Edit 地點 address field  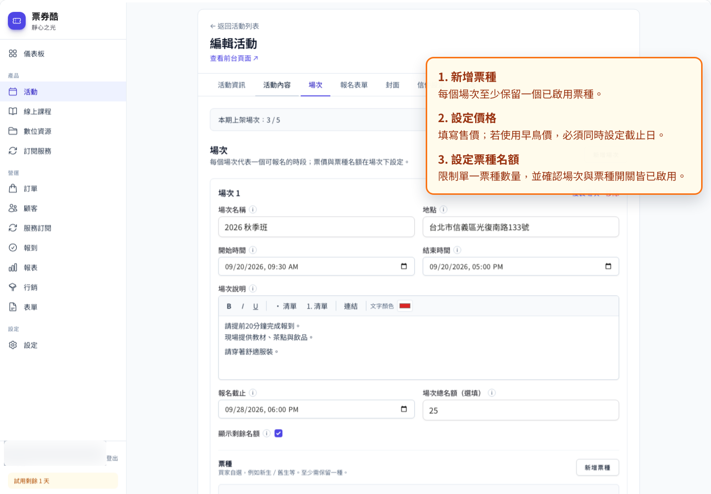[x=521, y=227]
